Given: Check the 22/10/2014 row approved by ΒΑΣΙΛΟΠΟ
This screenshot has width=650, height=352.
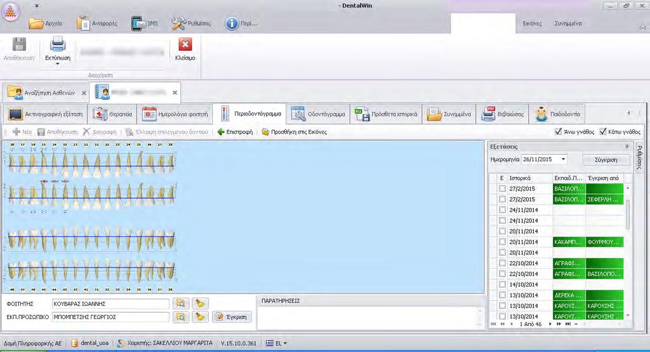Looking at the screenshot, I should click(503, 274).
